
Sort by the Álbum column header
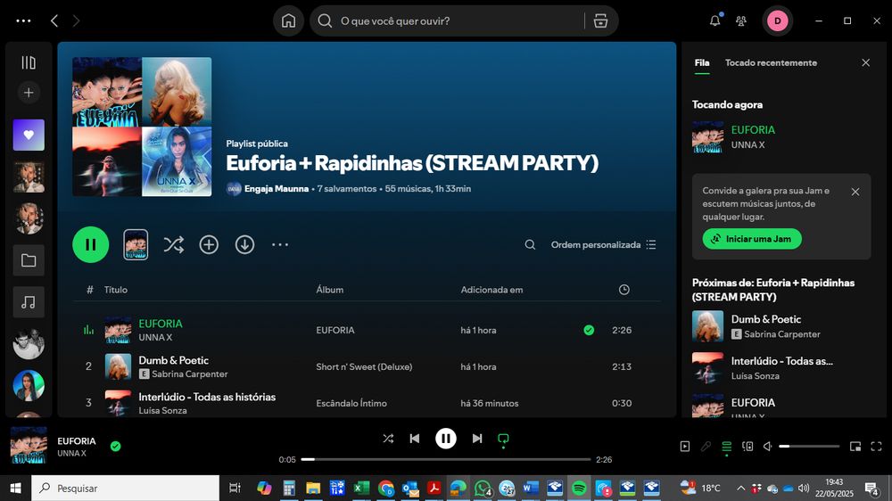pos(329,290)
